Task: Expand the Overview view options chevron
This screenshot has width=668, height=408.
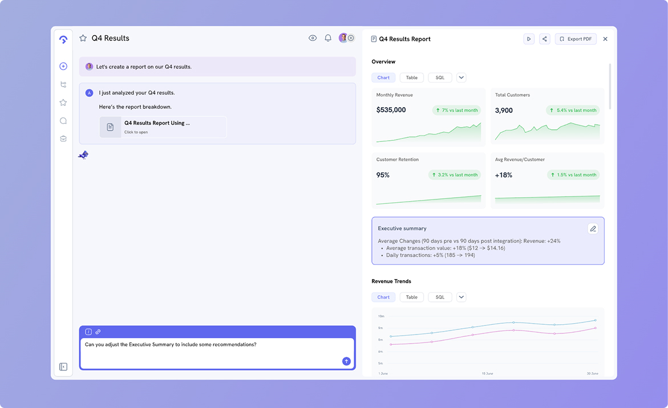Action: click(x=461, y=77)
